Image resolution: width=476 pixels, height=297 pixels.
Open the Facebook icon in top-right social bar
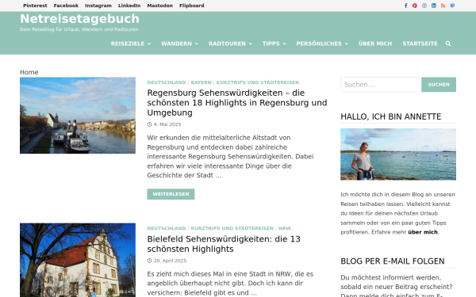pos(405,6)
